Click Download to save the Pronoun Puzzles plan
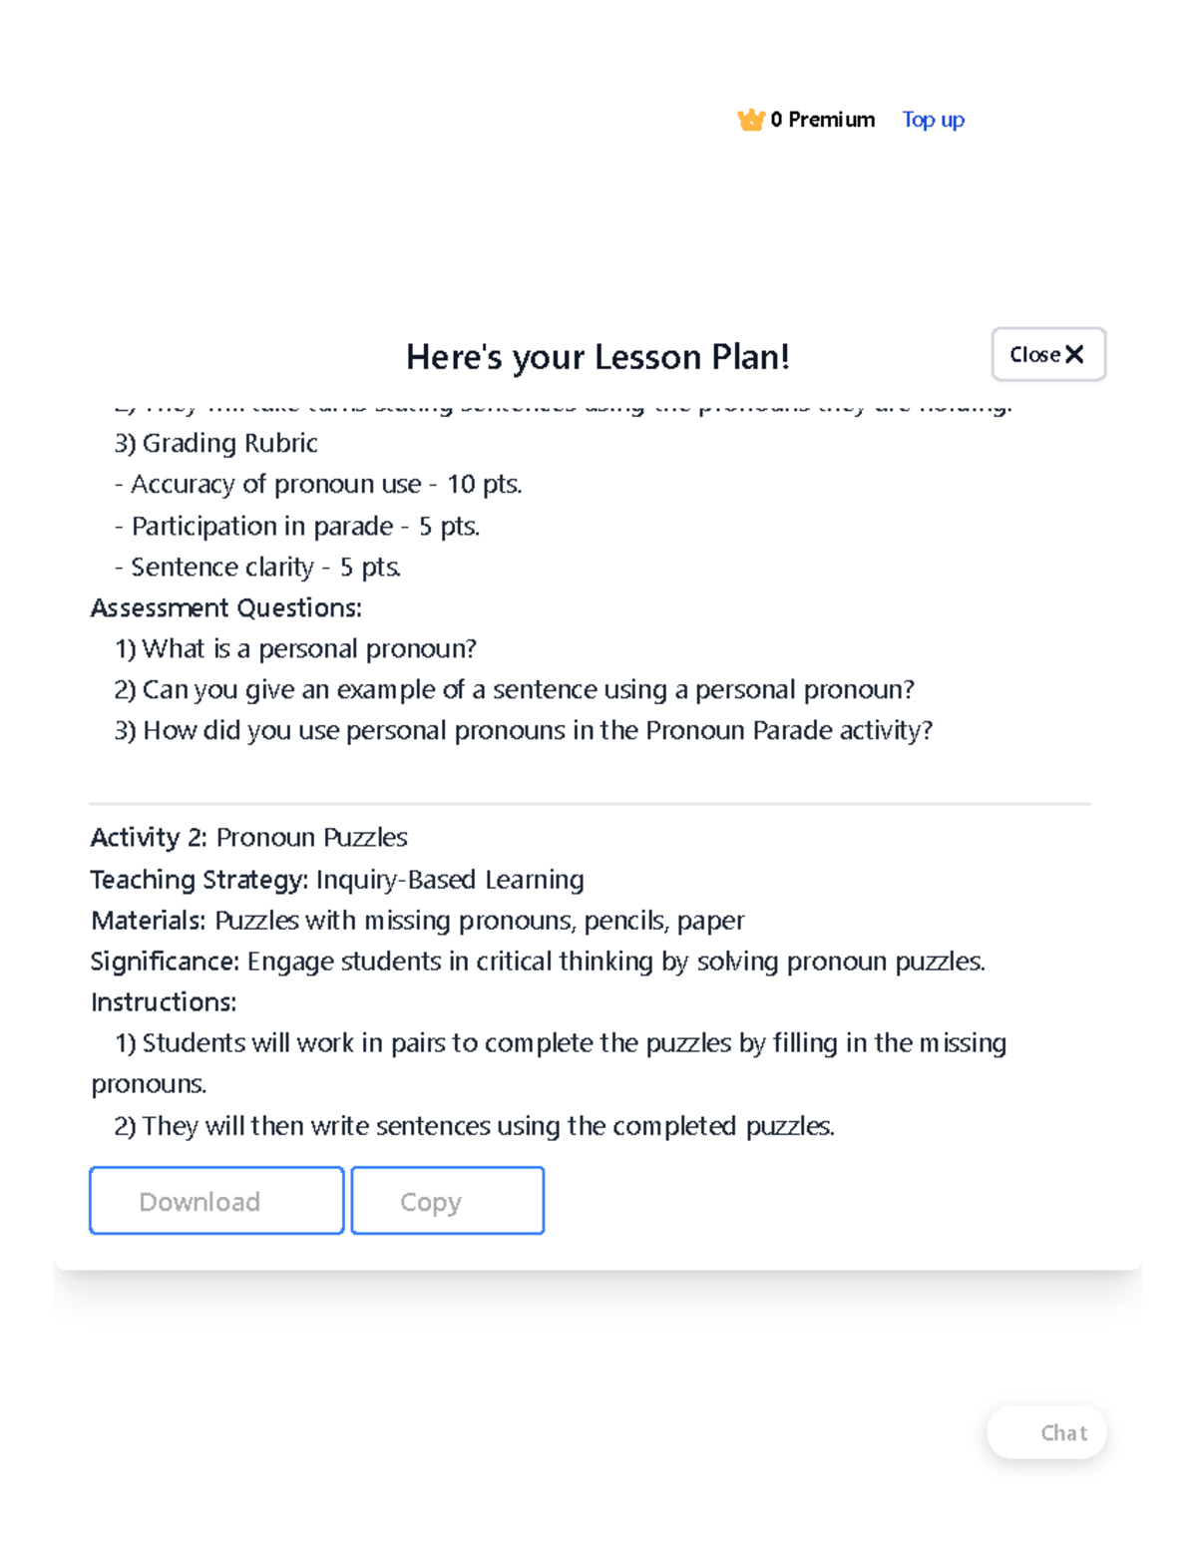Screen dimensions: 1197x1549 (x=215, y=1200)
